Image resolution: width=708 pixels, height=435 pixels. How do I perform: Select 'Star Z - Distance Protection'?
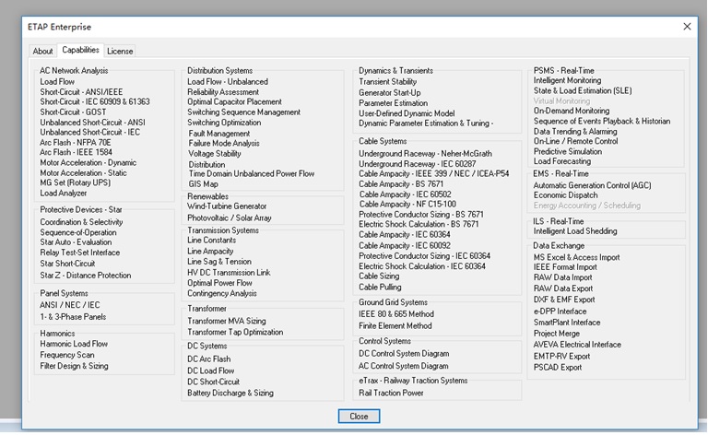coord(86,276)
